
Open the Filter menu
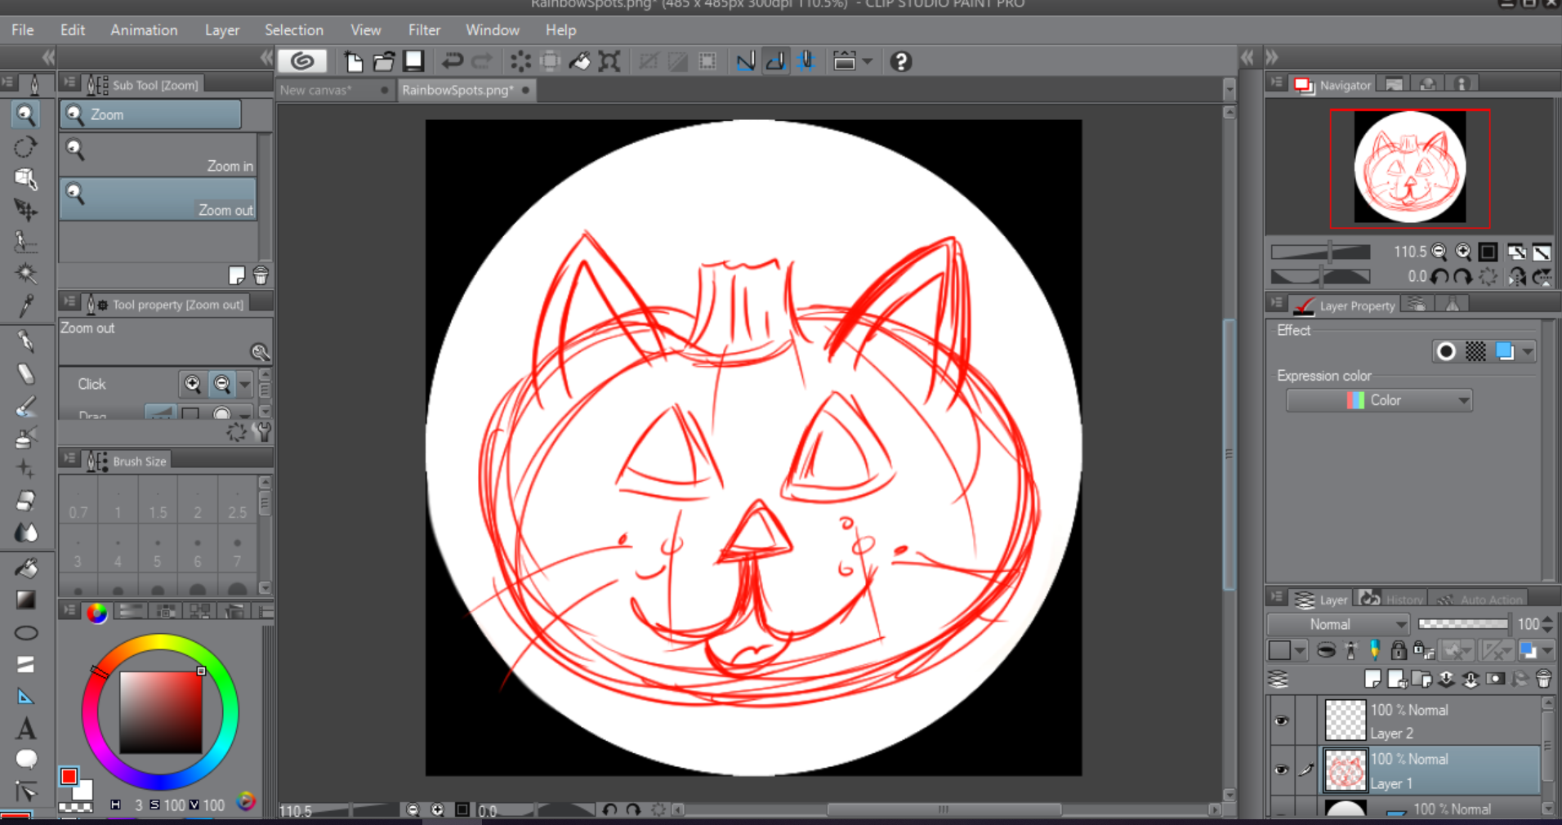click(x=424, y=30)
